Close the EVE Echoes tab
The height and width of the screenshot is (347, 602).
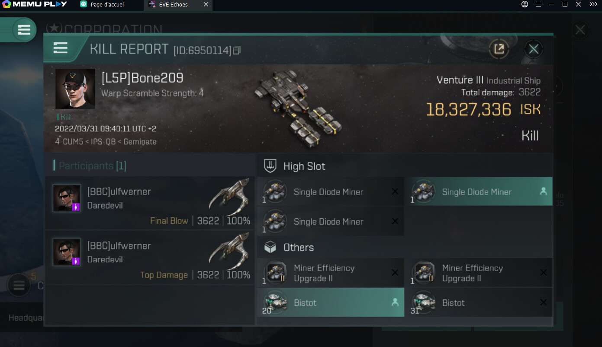tap(206, 4)
